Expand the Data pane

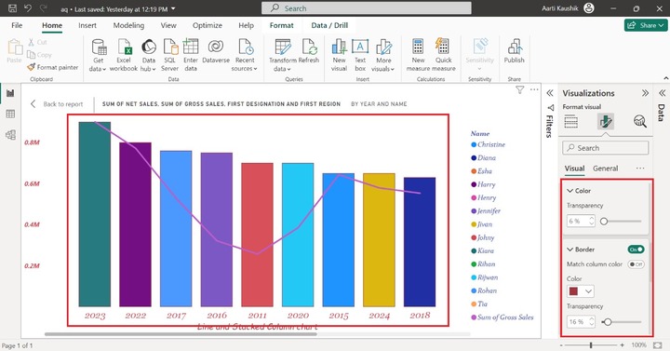[x=663, y=93]
